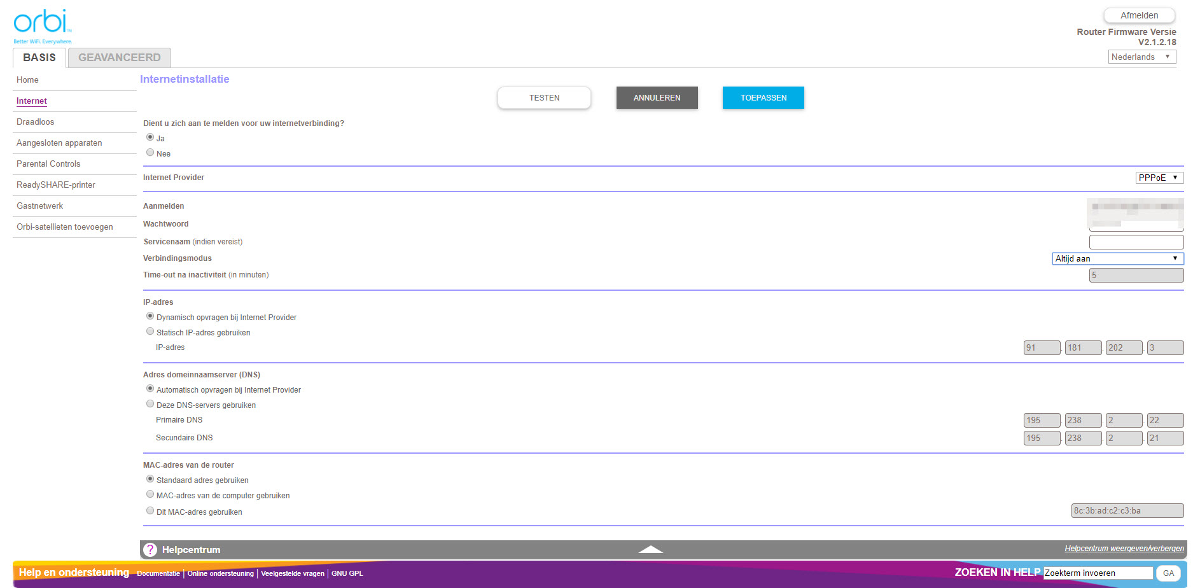Open Draadloos in the sidebar
Screen dimensions: 1200x588
click(35, 122)
